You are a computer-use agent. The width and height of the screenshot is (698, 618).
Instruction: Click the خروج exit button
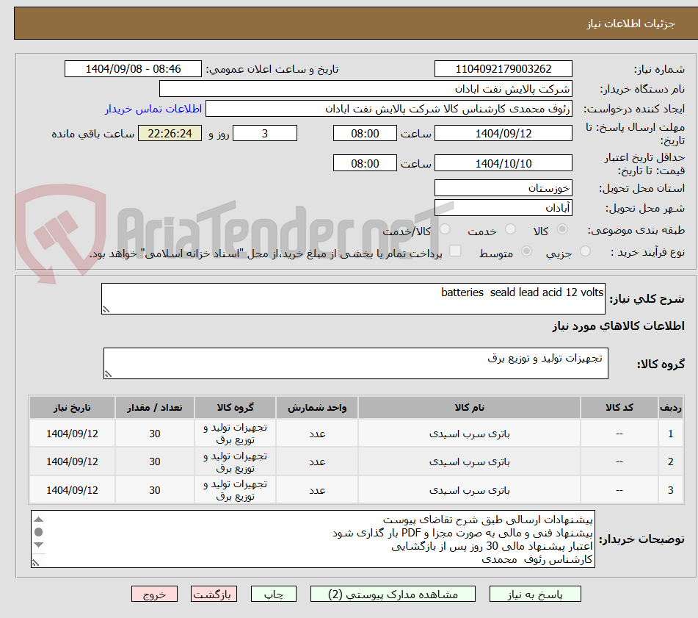(154, 594)
